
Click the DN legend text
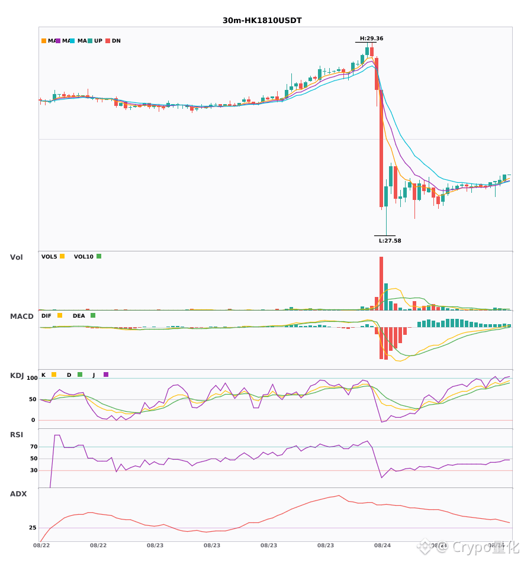116,41
